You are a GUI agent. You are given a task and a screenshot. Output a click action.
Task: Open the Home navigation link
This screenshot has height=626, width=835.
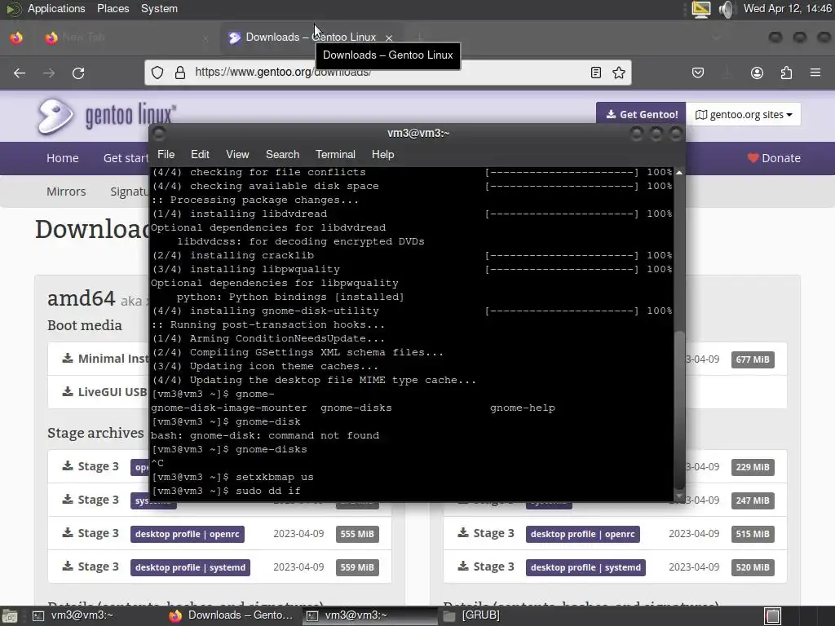coord(62,158)
